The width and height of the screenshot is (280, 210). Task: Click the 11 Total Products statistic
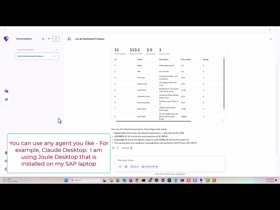click(120, 51)
